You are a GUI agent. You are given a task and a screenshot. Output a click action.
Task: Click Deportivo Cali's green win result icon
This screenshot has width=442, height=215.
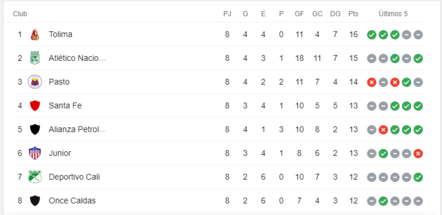pos(418,177)
